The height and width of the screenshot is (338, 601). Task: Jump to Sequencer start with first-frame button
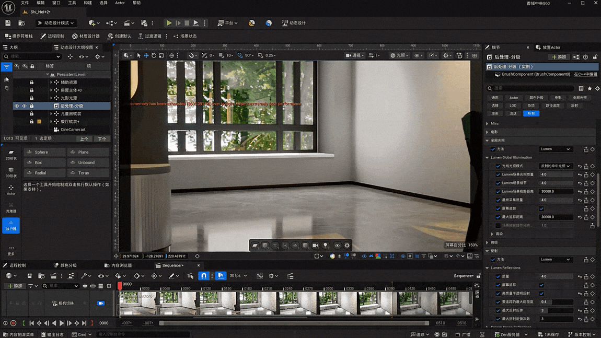point(31,323)
